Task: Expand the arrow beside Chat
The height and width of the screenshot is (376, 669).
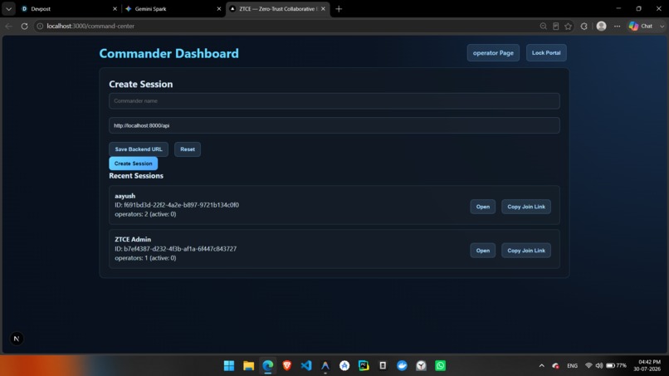Action: tap(662, 26)
